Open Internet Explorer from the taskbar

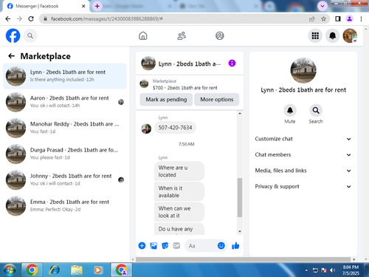tap(55, 270)
